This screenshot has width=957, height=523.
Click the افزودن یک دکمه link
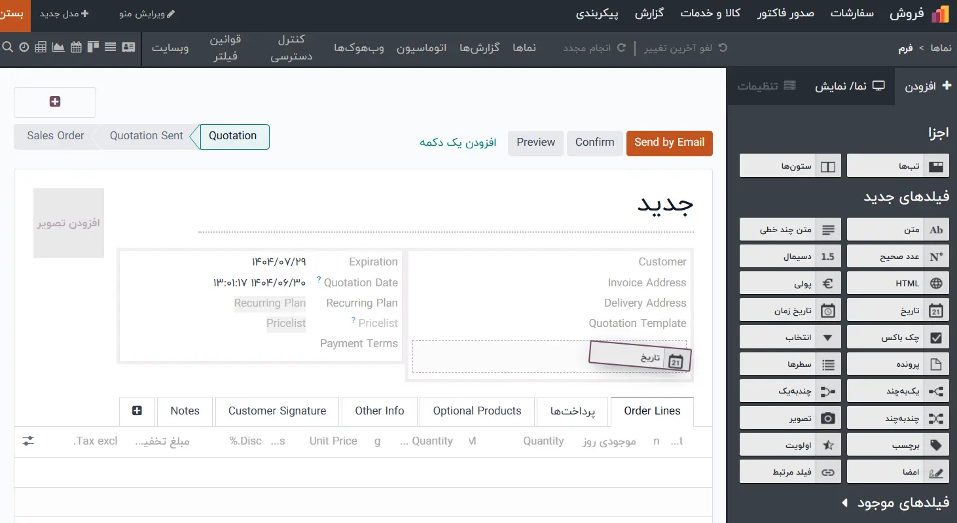[458, 143]
